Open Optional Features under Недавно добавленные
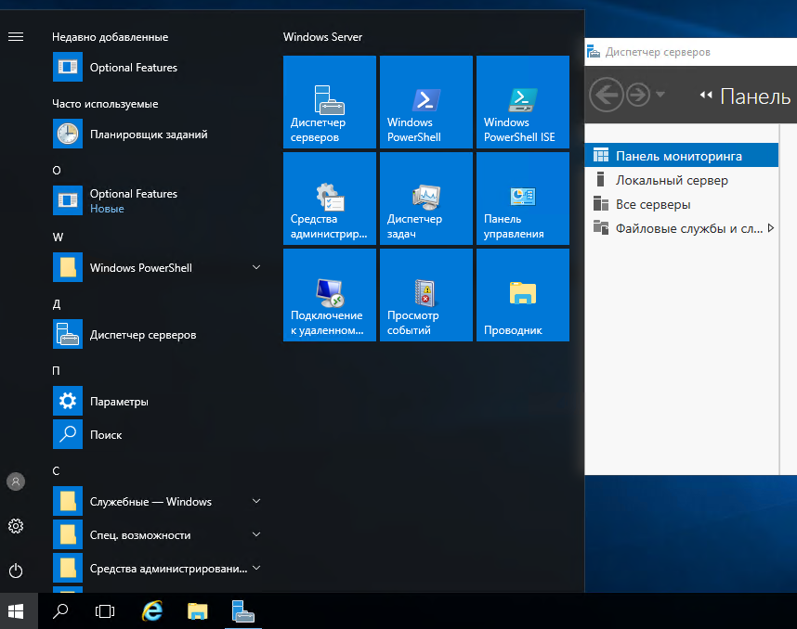Viewport: 797px width, 629px height. 158,67
